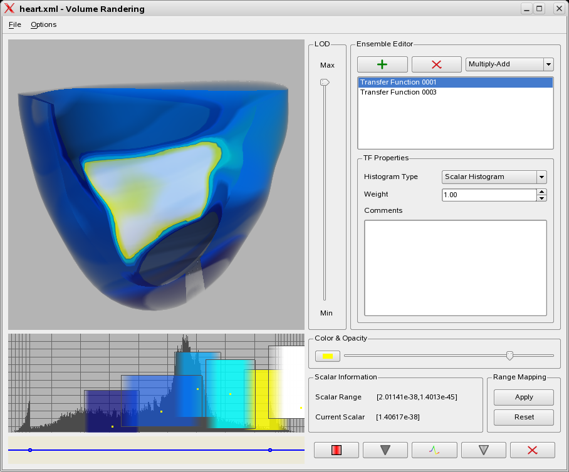Increase Weight with the up stepper arrow

coord(542,192)
